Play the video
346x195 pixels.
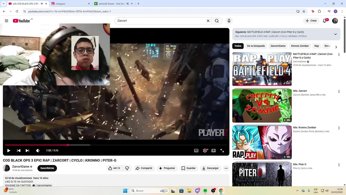(9, 151)
